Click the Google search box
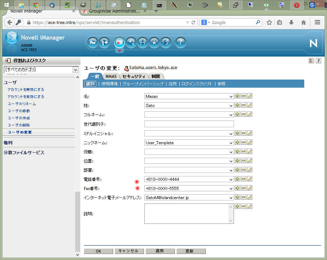 [231, 22]
